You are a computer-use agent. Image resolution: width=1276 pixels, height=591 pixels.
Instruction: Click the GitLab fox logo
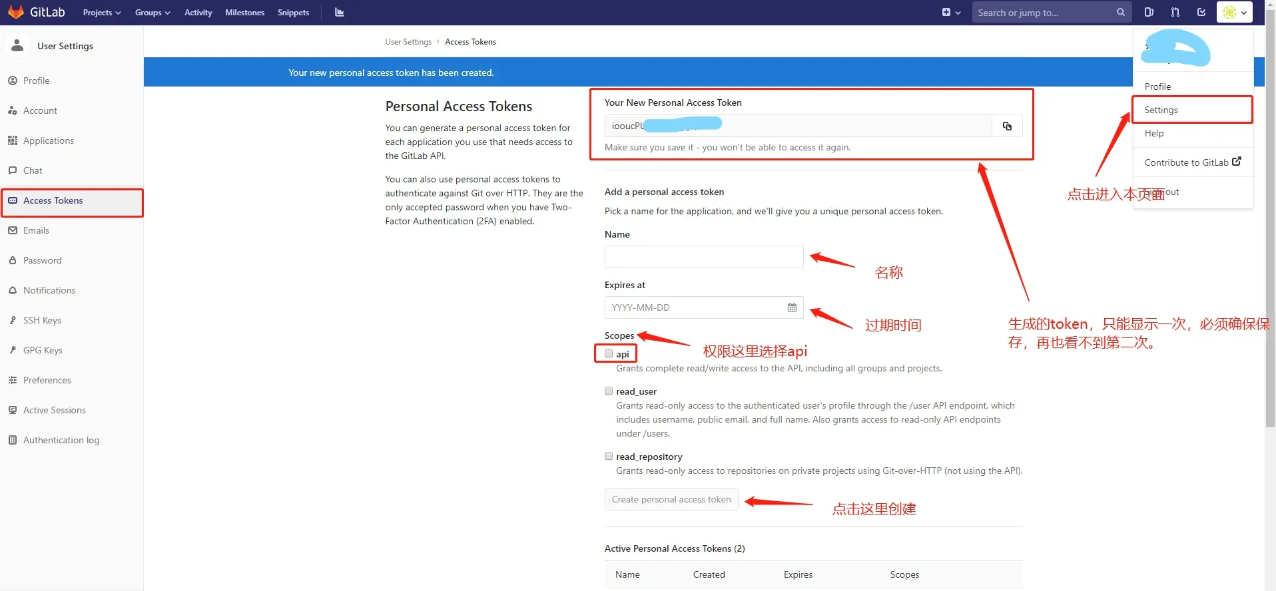[16, 12]
